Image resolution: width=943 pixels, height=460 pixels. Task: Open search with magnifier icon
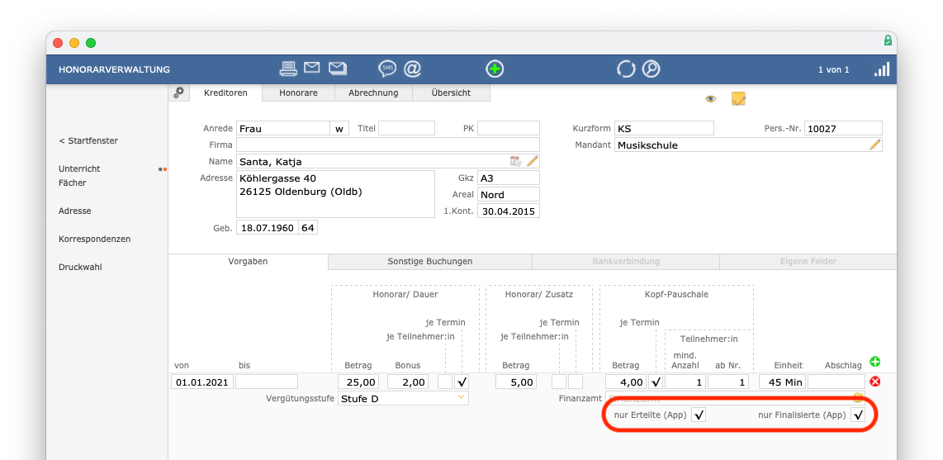(651, 69)
